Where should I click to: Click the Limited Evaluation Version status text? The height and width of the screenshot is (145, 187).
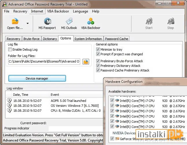tap(53, 135)
